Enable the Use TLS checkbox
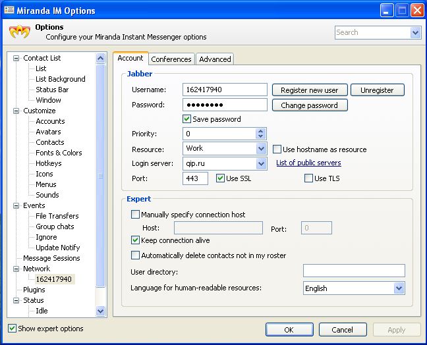Image resolution: width=427 pixels, height=345 pixels. coord(308,178)
